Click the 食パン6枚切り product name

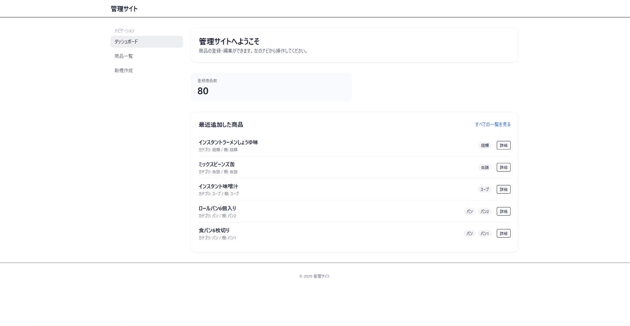click(x=214, y=230)
